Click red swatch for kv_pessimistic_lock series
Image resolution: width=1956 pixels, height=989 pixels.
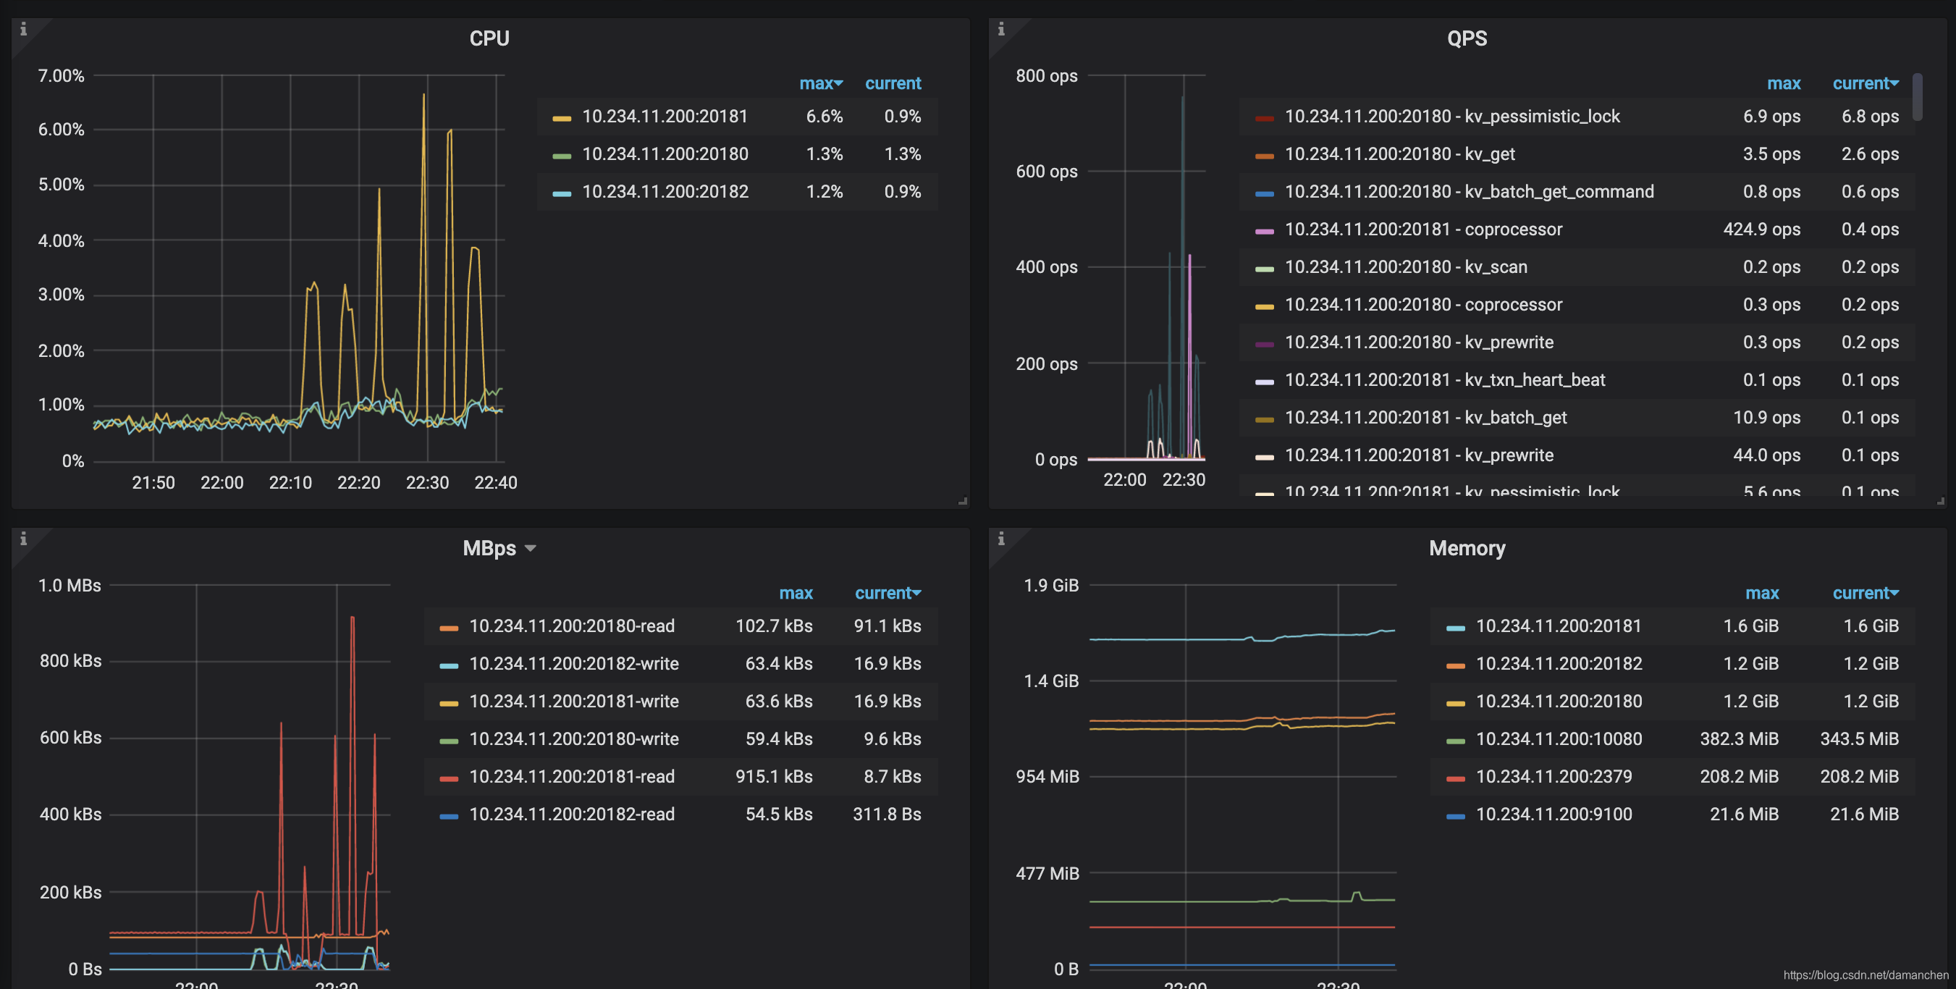click(1264, 118)
